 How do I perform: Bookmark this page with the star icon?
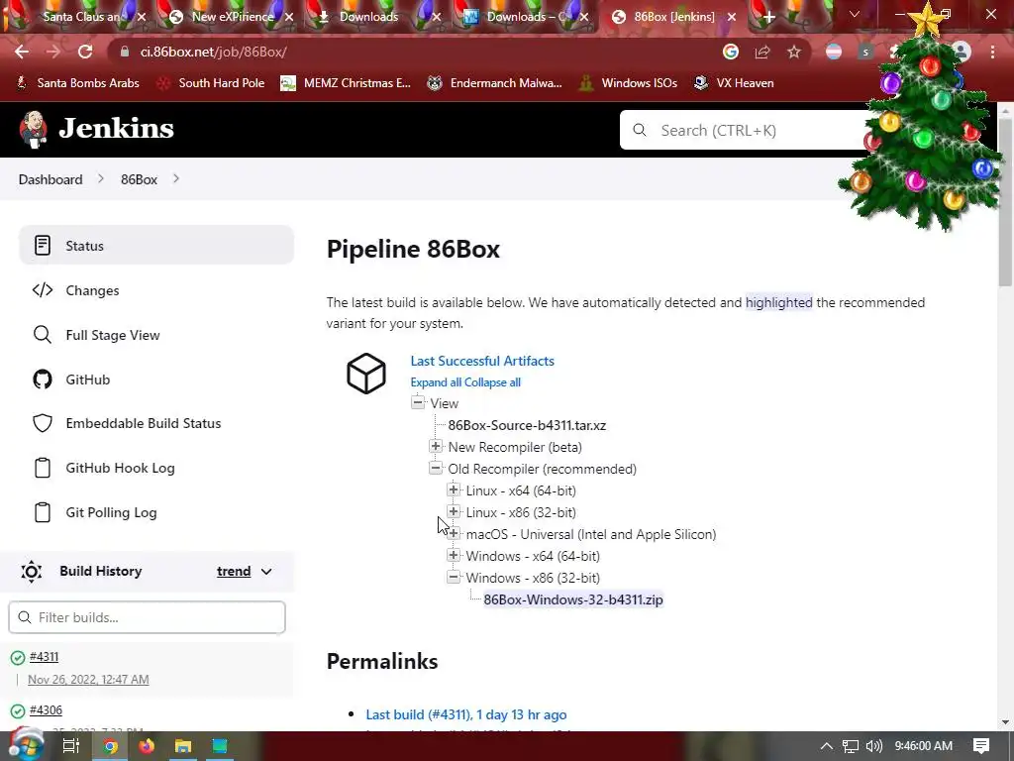[x=794, y=52]
